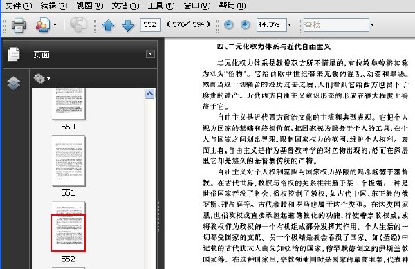415x269 pixels.
Task: Click the page count text (576/ 594)
Action: pos(188,25)
